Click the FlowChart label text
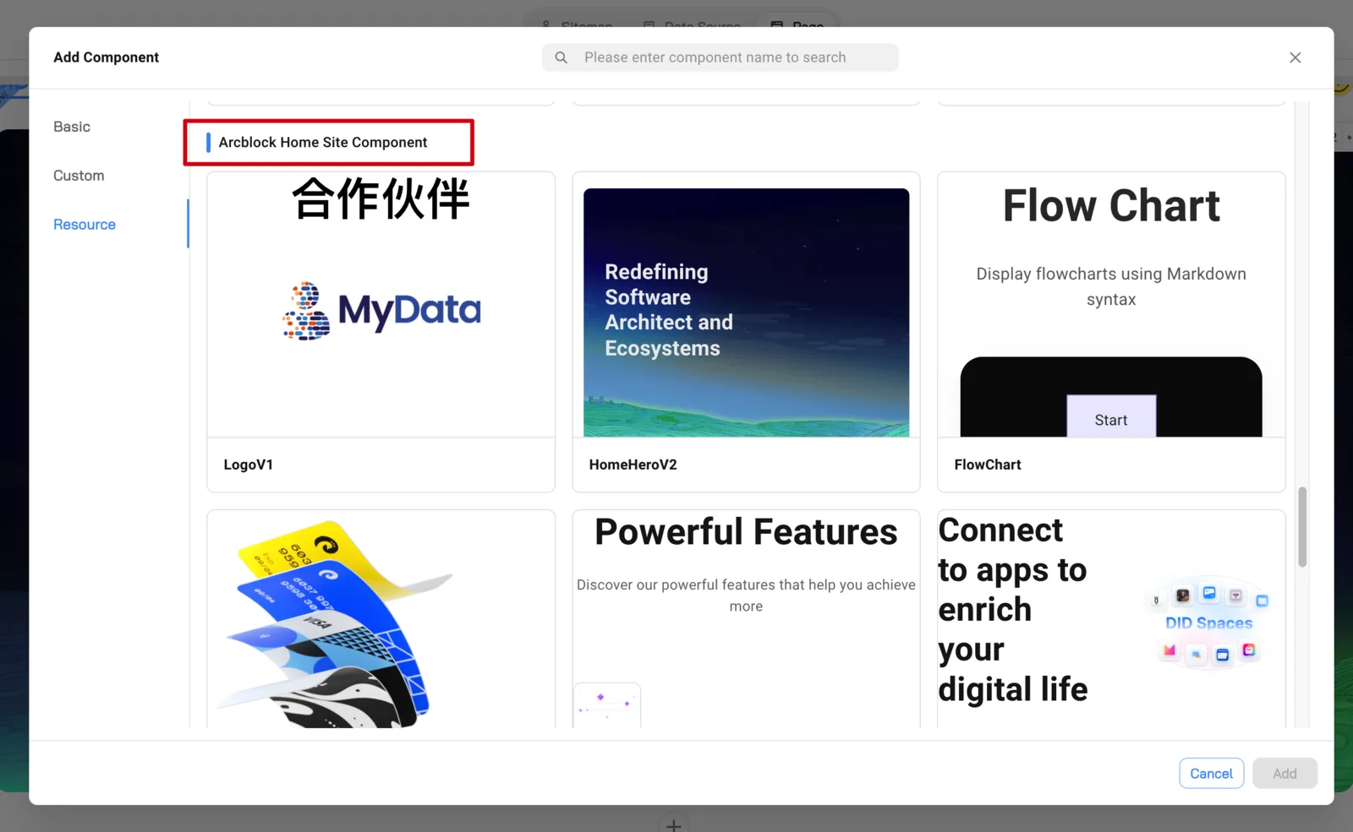Image resolution: width=1353 pixels, height=832 pixels. [988, 465]
